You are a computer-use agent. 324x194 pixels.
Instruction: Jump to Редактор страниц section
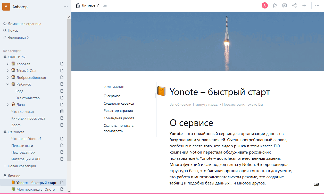coord(118,111)
